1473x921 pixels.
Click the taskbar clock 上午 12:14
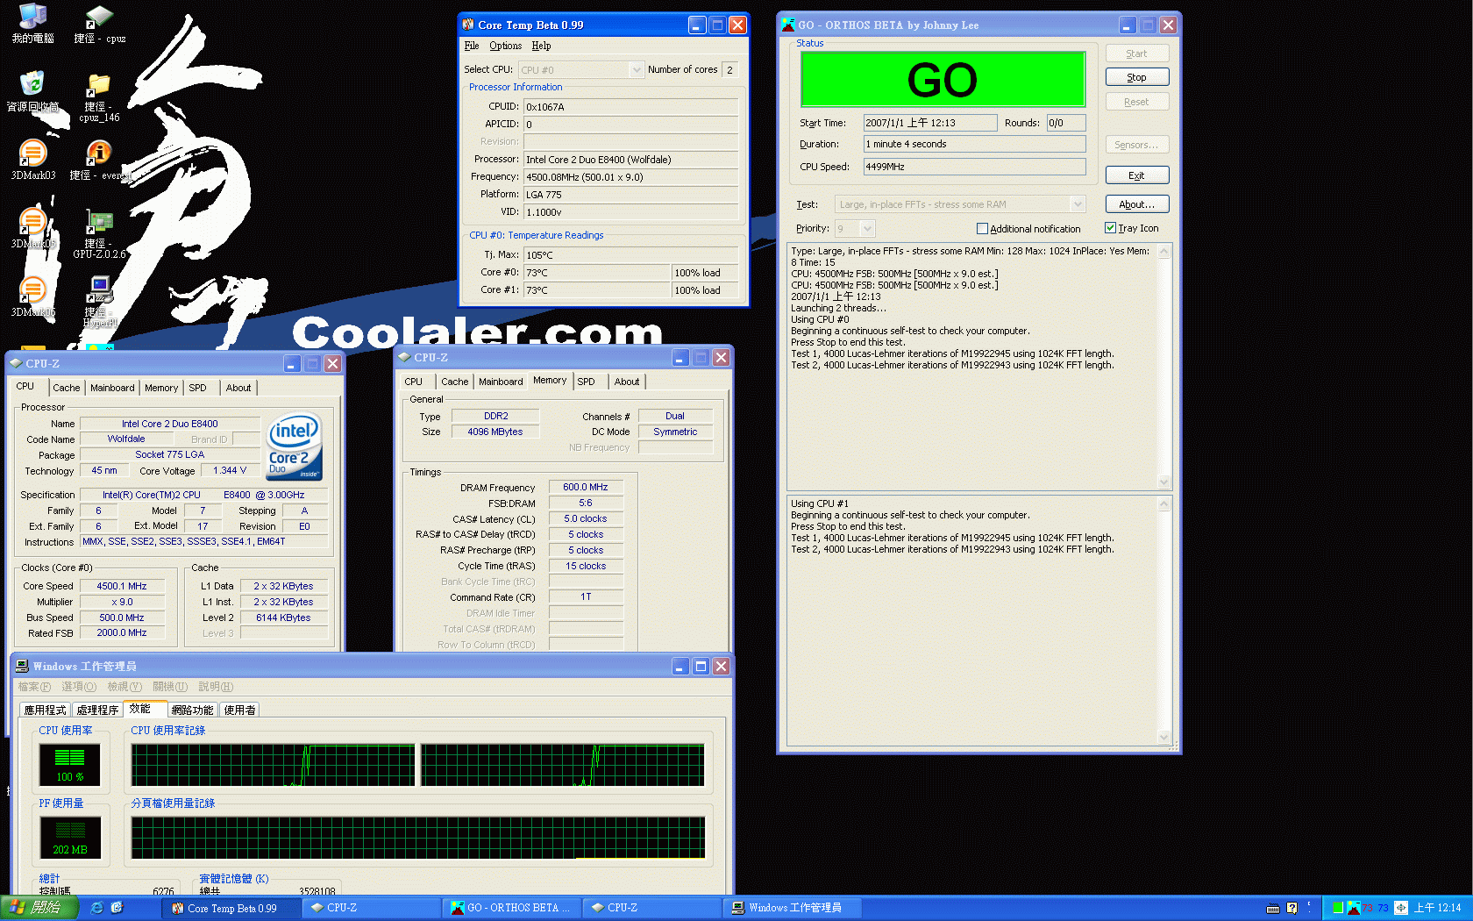[1437, 908]
